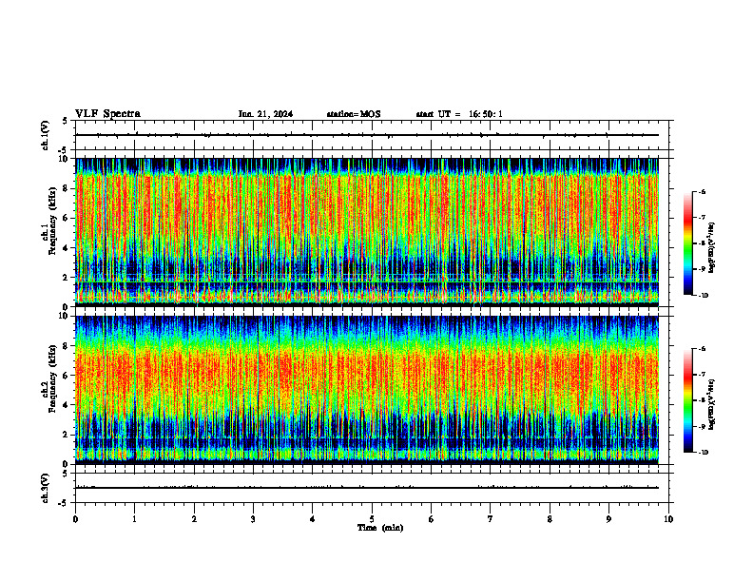Click the time axis tick label '5'
Viewport: 753px width, 582px height.
[372, 519]
